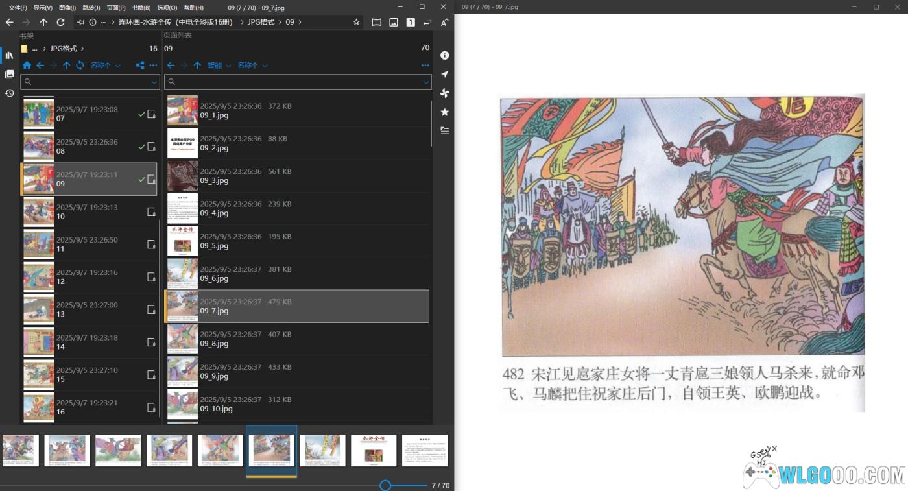908x491 pixels.
Task: Expand the page list search history dropdown
Action: 426,82
